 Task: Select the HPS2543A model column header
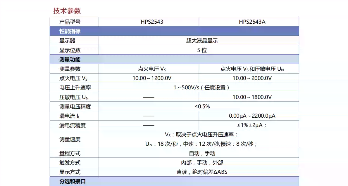(x=252, y=22)
